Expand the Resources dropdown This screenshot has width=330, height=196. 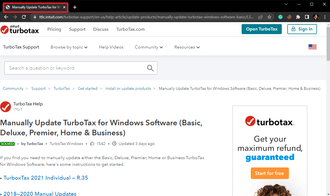click(x=187, y=47)
